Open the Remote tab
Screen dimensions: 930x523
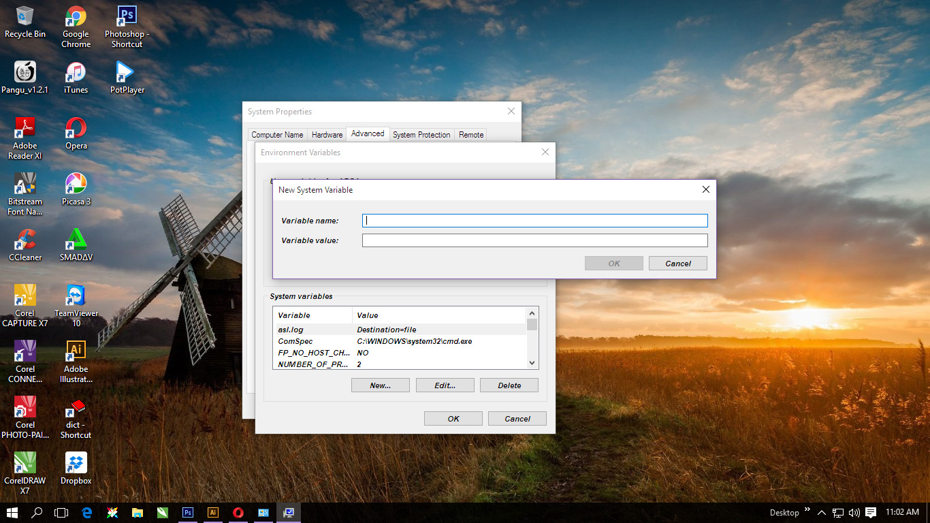click(471, 135)
